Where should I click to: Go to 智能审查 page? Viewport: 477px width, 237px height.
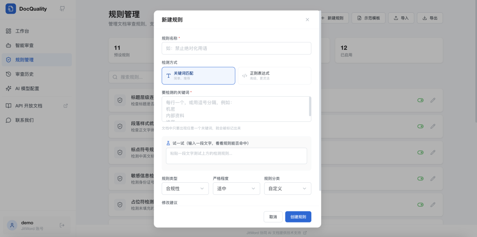click(37, 45)
